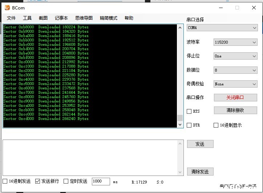Click the 1000 ms interval input field
263x193 pixels.
click(101, 181)
